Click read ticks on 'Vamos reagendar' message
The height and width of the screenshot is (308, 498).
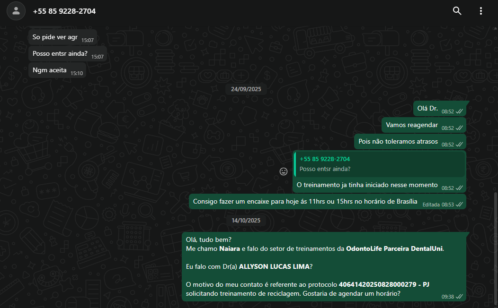point(459,128)
